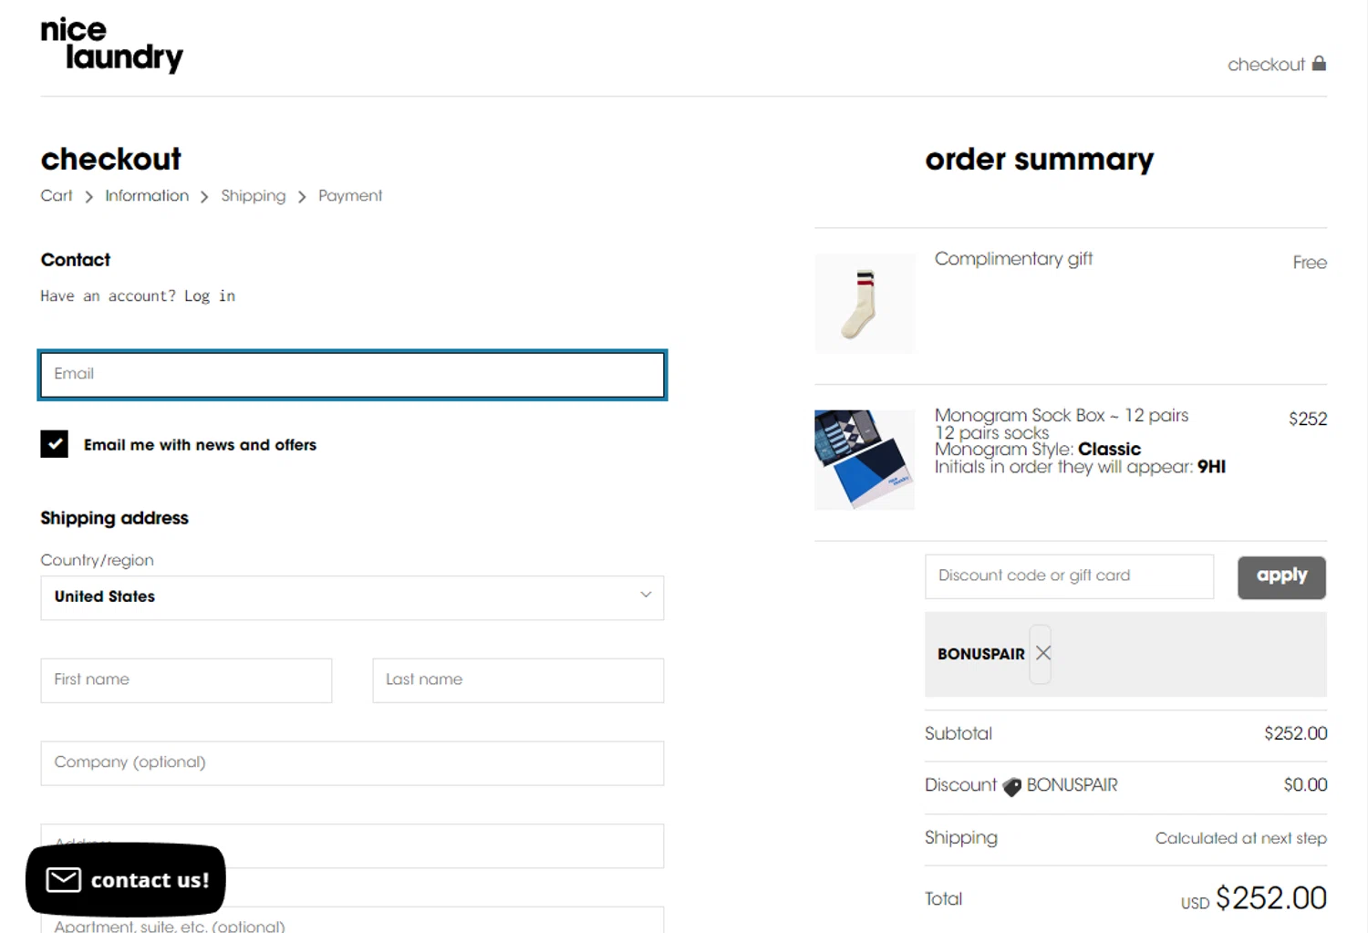The image size is (1368, 933).
Task: Click the First name field
Action: (x=186, y=680)
